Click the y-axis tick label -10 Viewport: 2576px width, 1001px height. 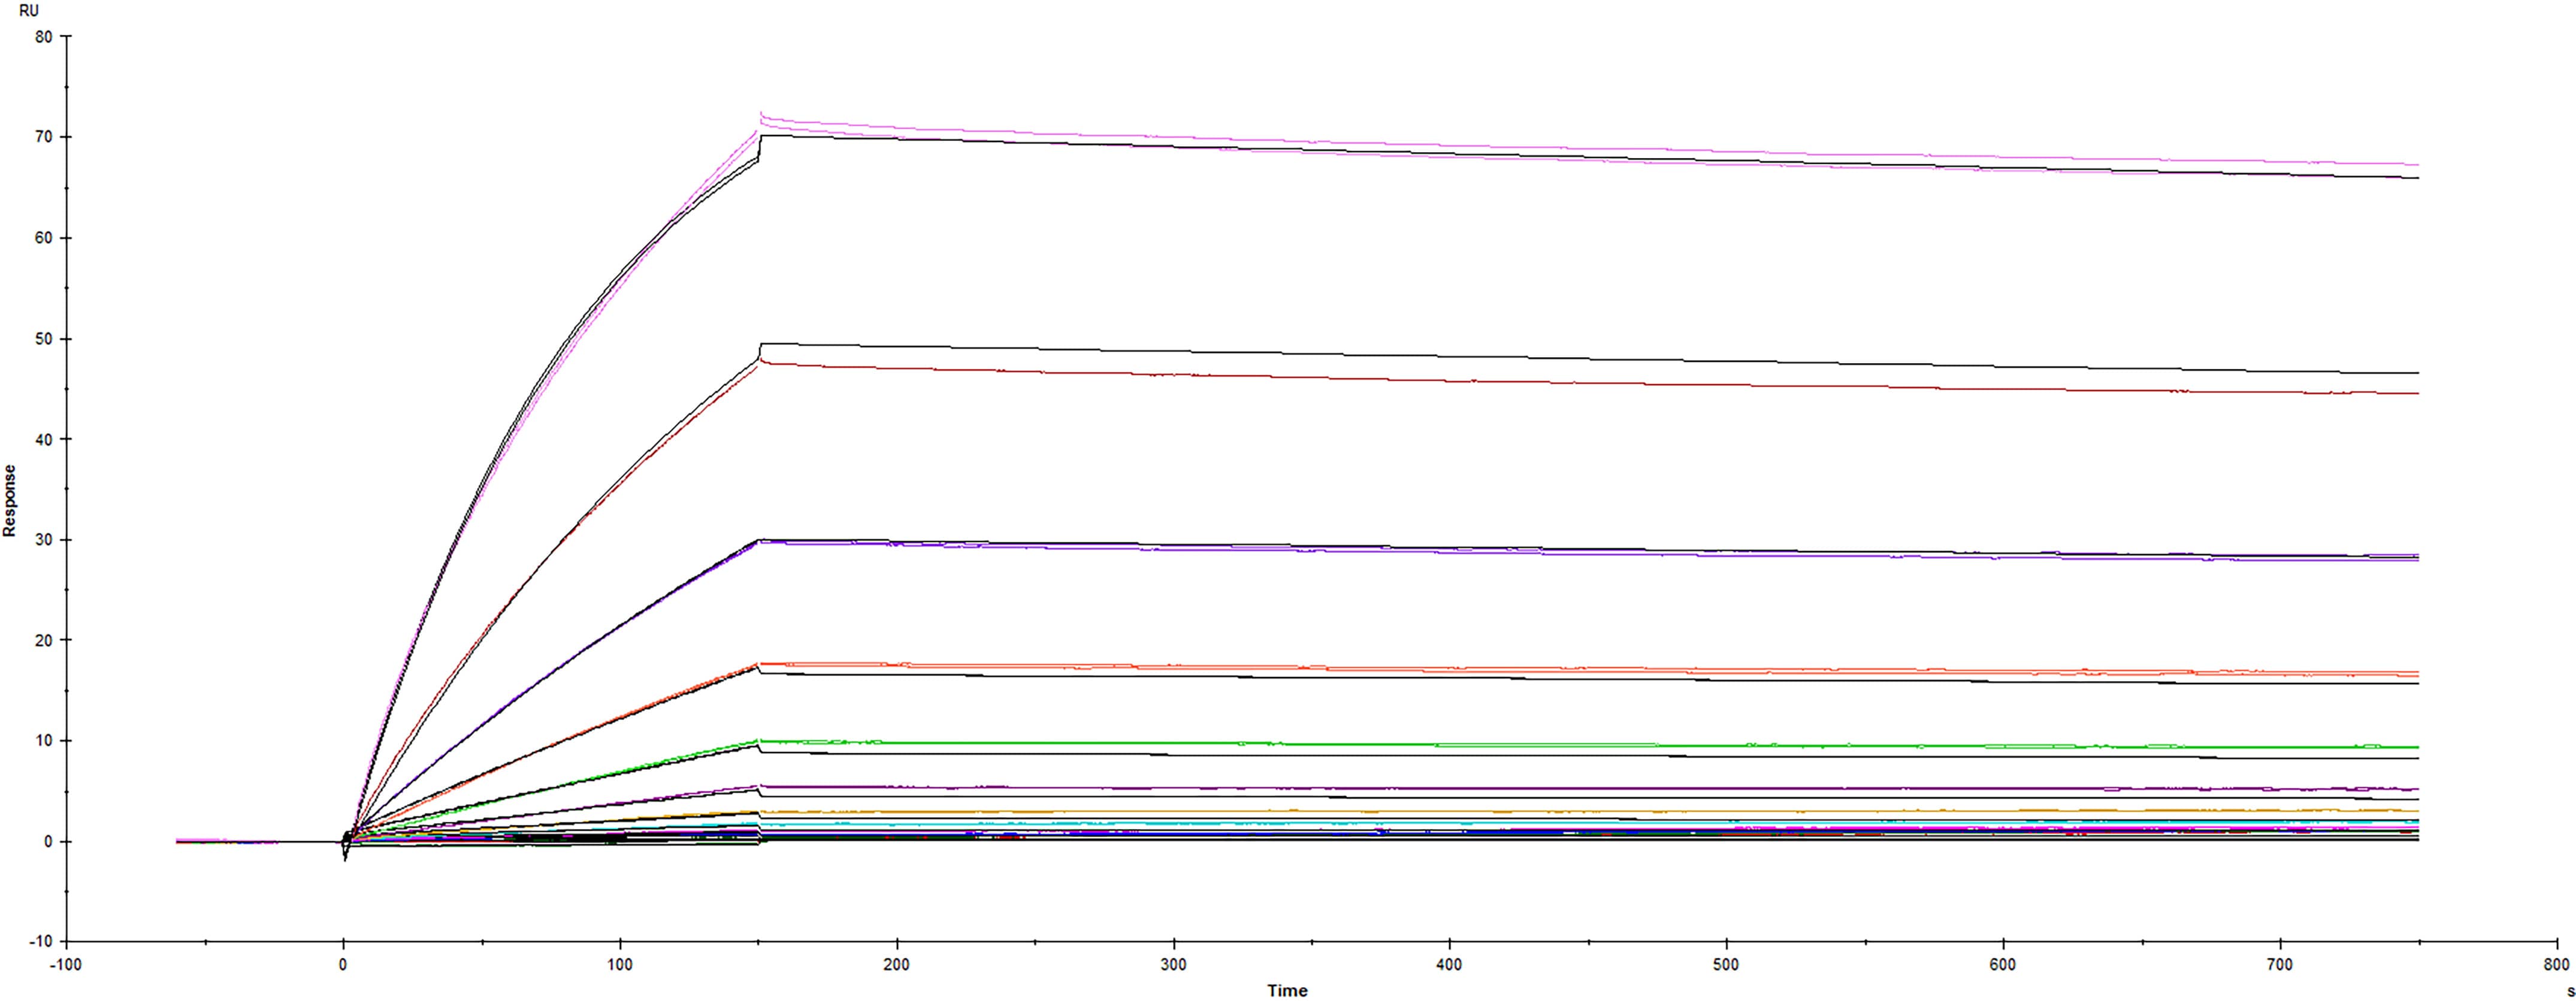click(41, 942)
